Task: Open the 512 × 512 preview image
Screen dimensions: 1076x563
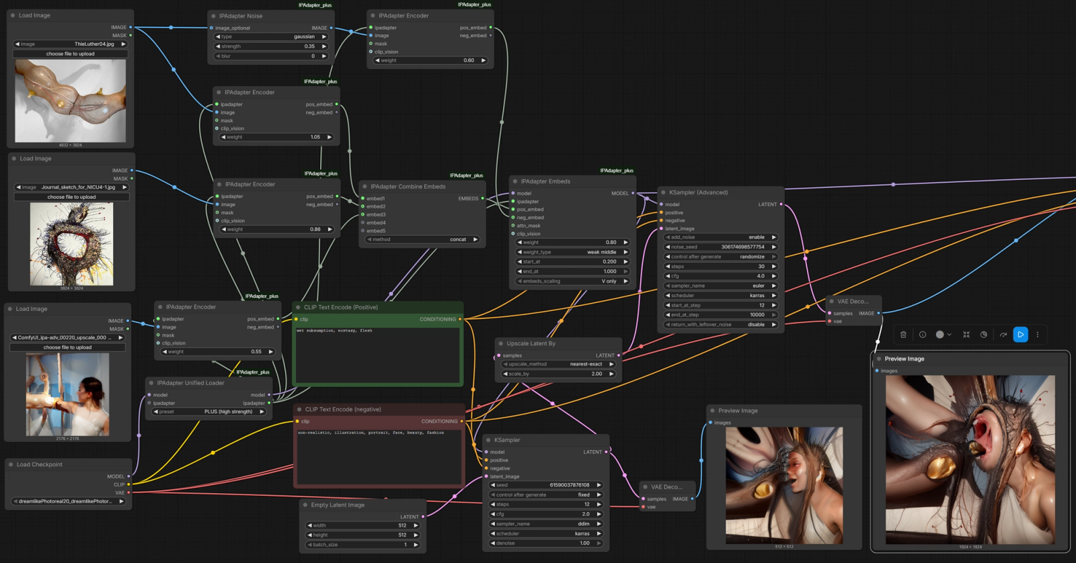Action: [x=784, y=485]
